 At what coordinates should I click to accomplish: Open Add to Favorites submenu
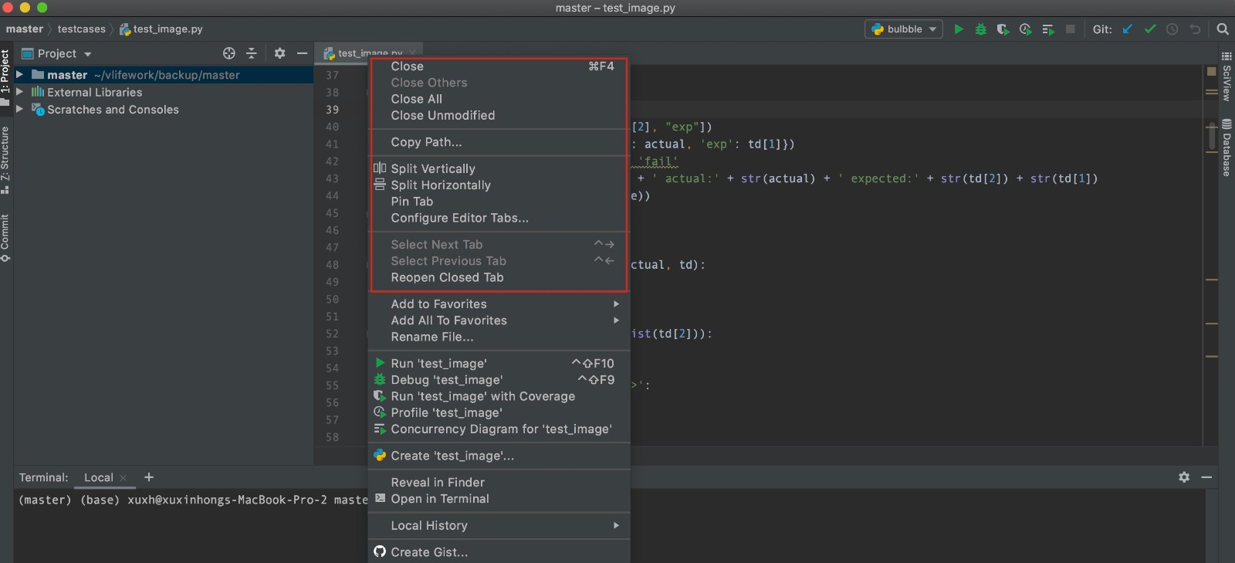(x=499, y=304)
